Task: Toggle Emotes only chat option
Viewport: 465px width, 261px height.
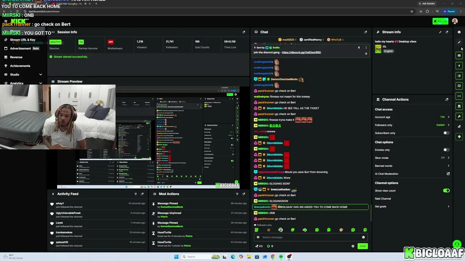Action: tap(446, 150)
